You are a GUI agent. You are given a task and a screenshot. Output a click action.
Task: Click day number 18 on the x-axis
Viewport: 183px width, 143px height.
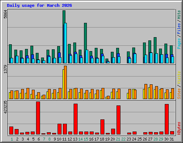tap(102, 139)
